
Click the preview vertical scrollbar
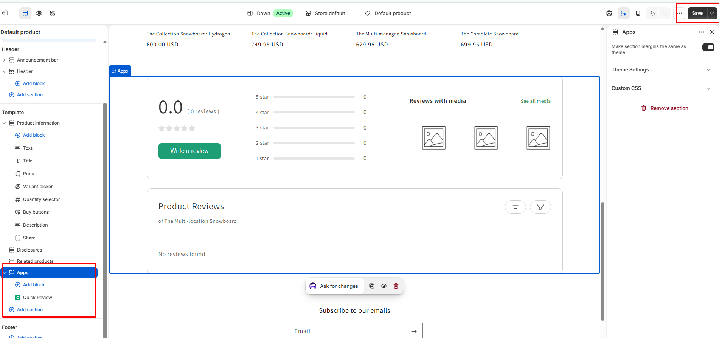pos(603,261)
